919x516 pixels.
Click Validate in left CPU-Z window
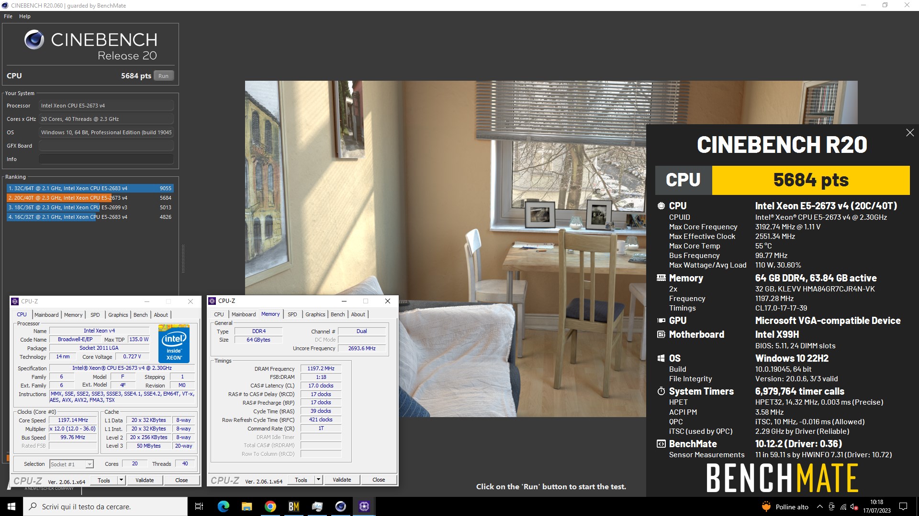145,481
